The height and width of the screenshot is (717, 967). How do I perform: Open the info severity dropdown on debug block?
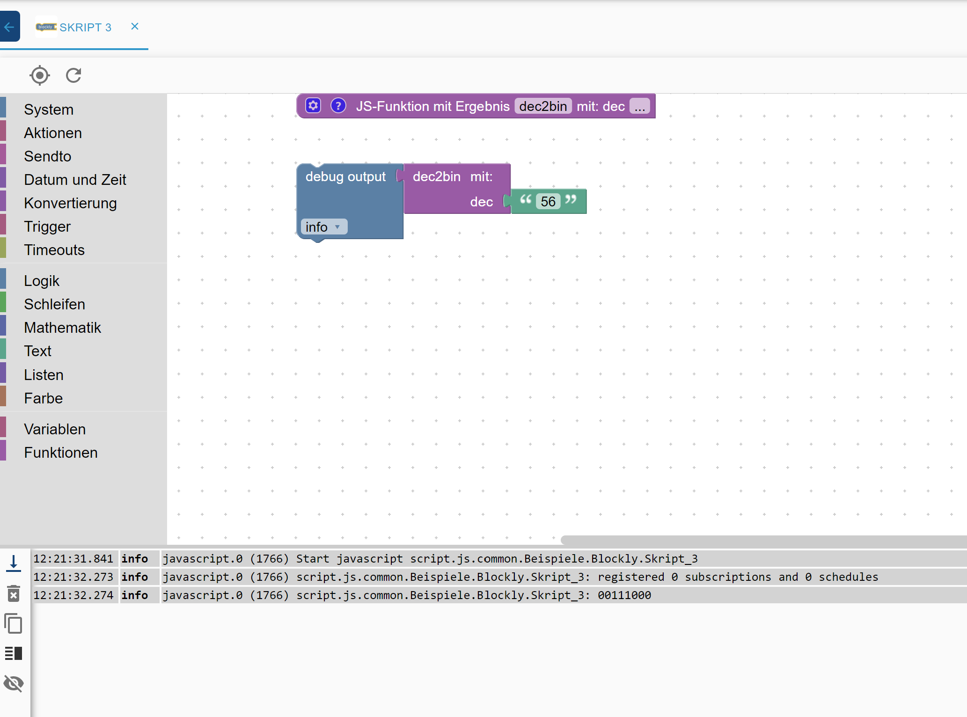pos(323,227)
